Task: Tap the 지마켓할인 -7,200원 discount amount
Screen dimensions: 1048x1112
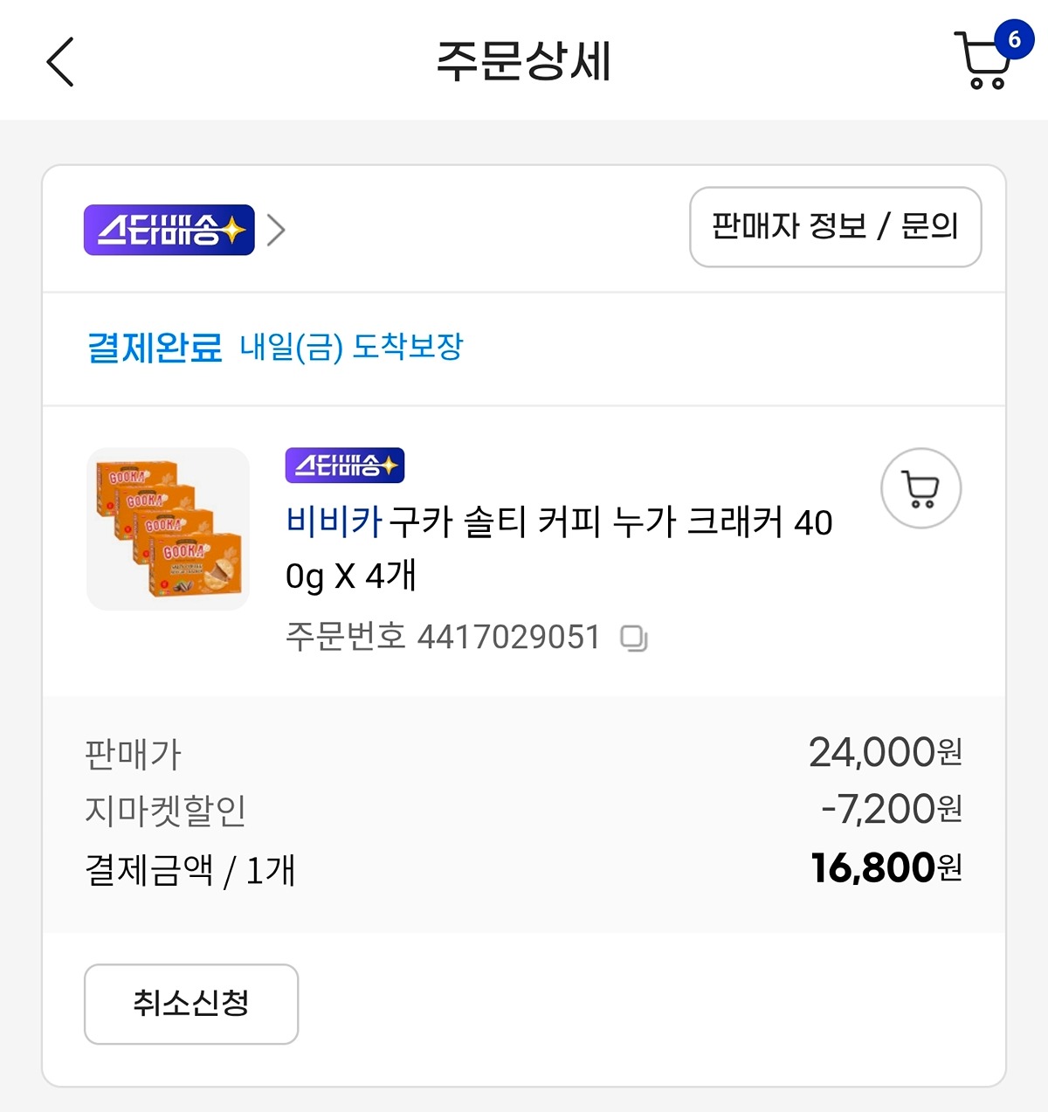Action: [x=891, y=810]
